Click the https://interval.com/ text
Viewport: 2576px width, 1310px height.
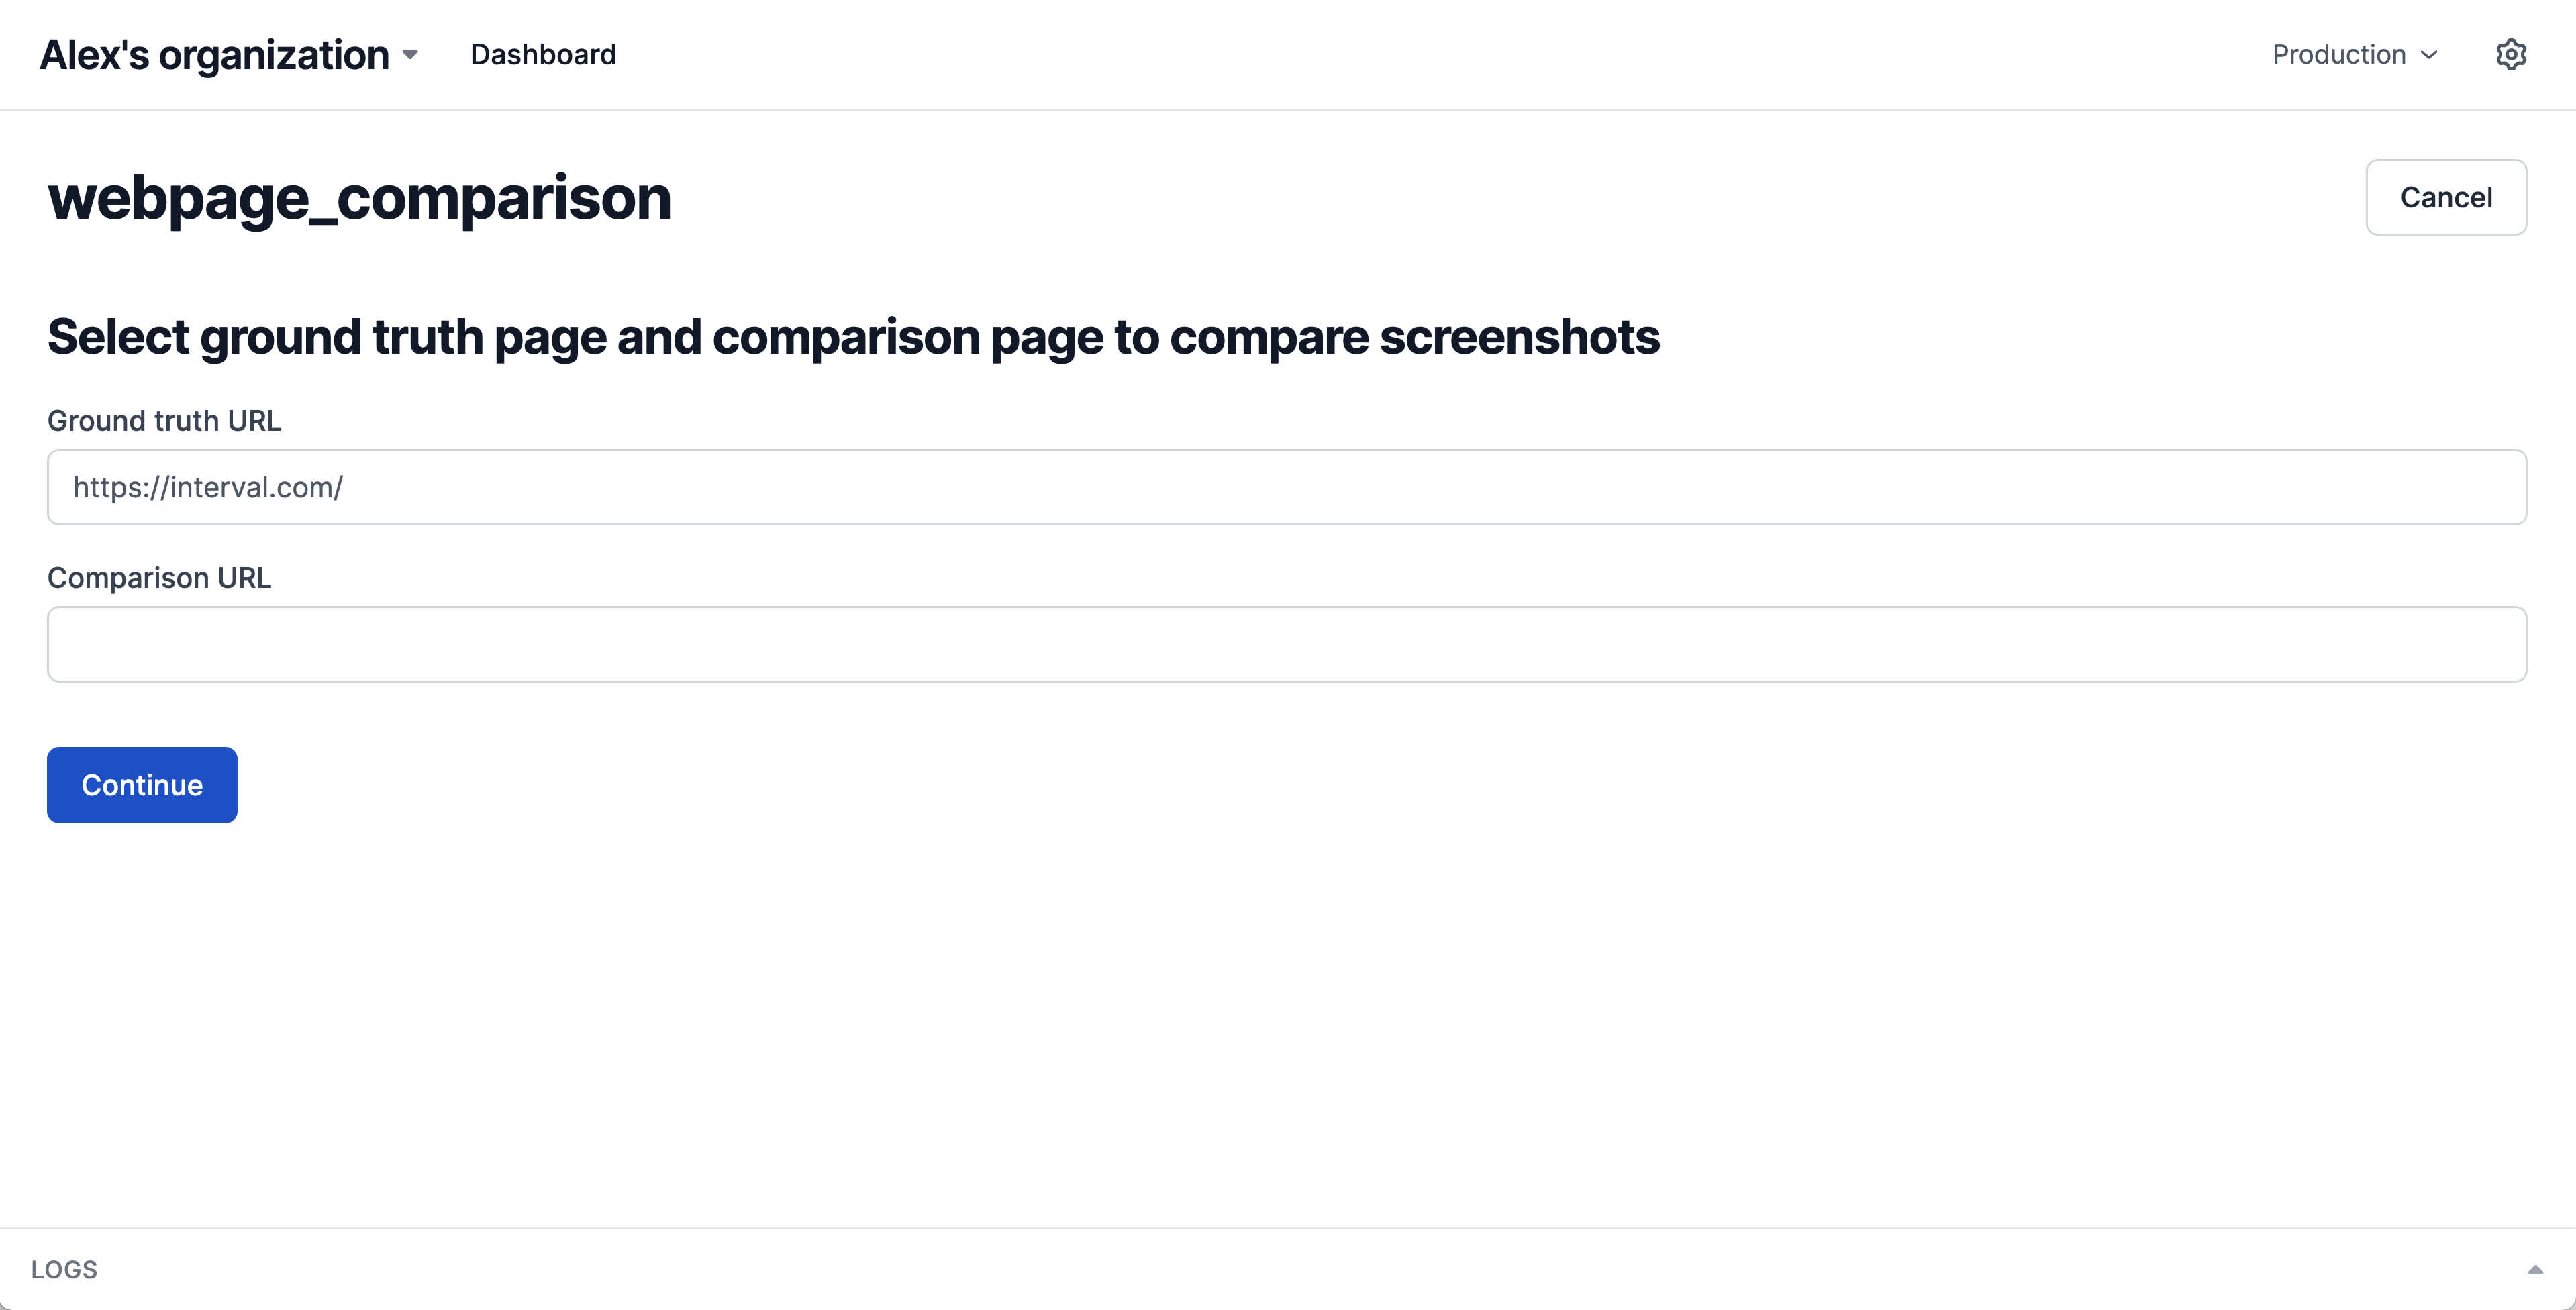click(x=208, y=487)
